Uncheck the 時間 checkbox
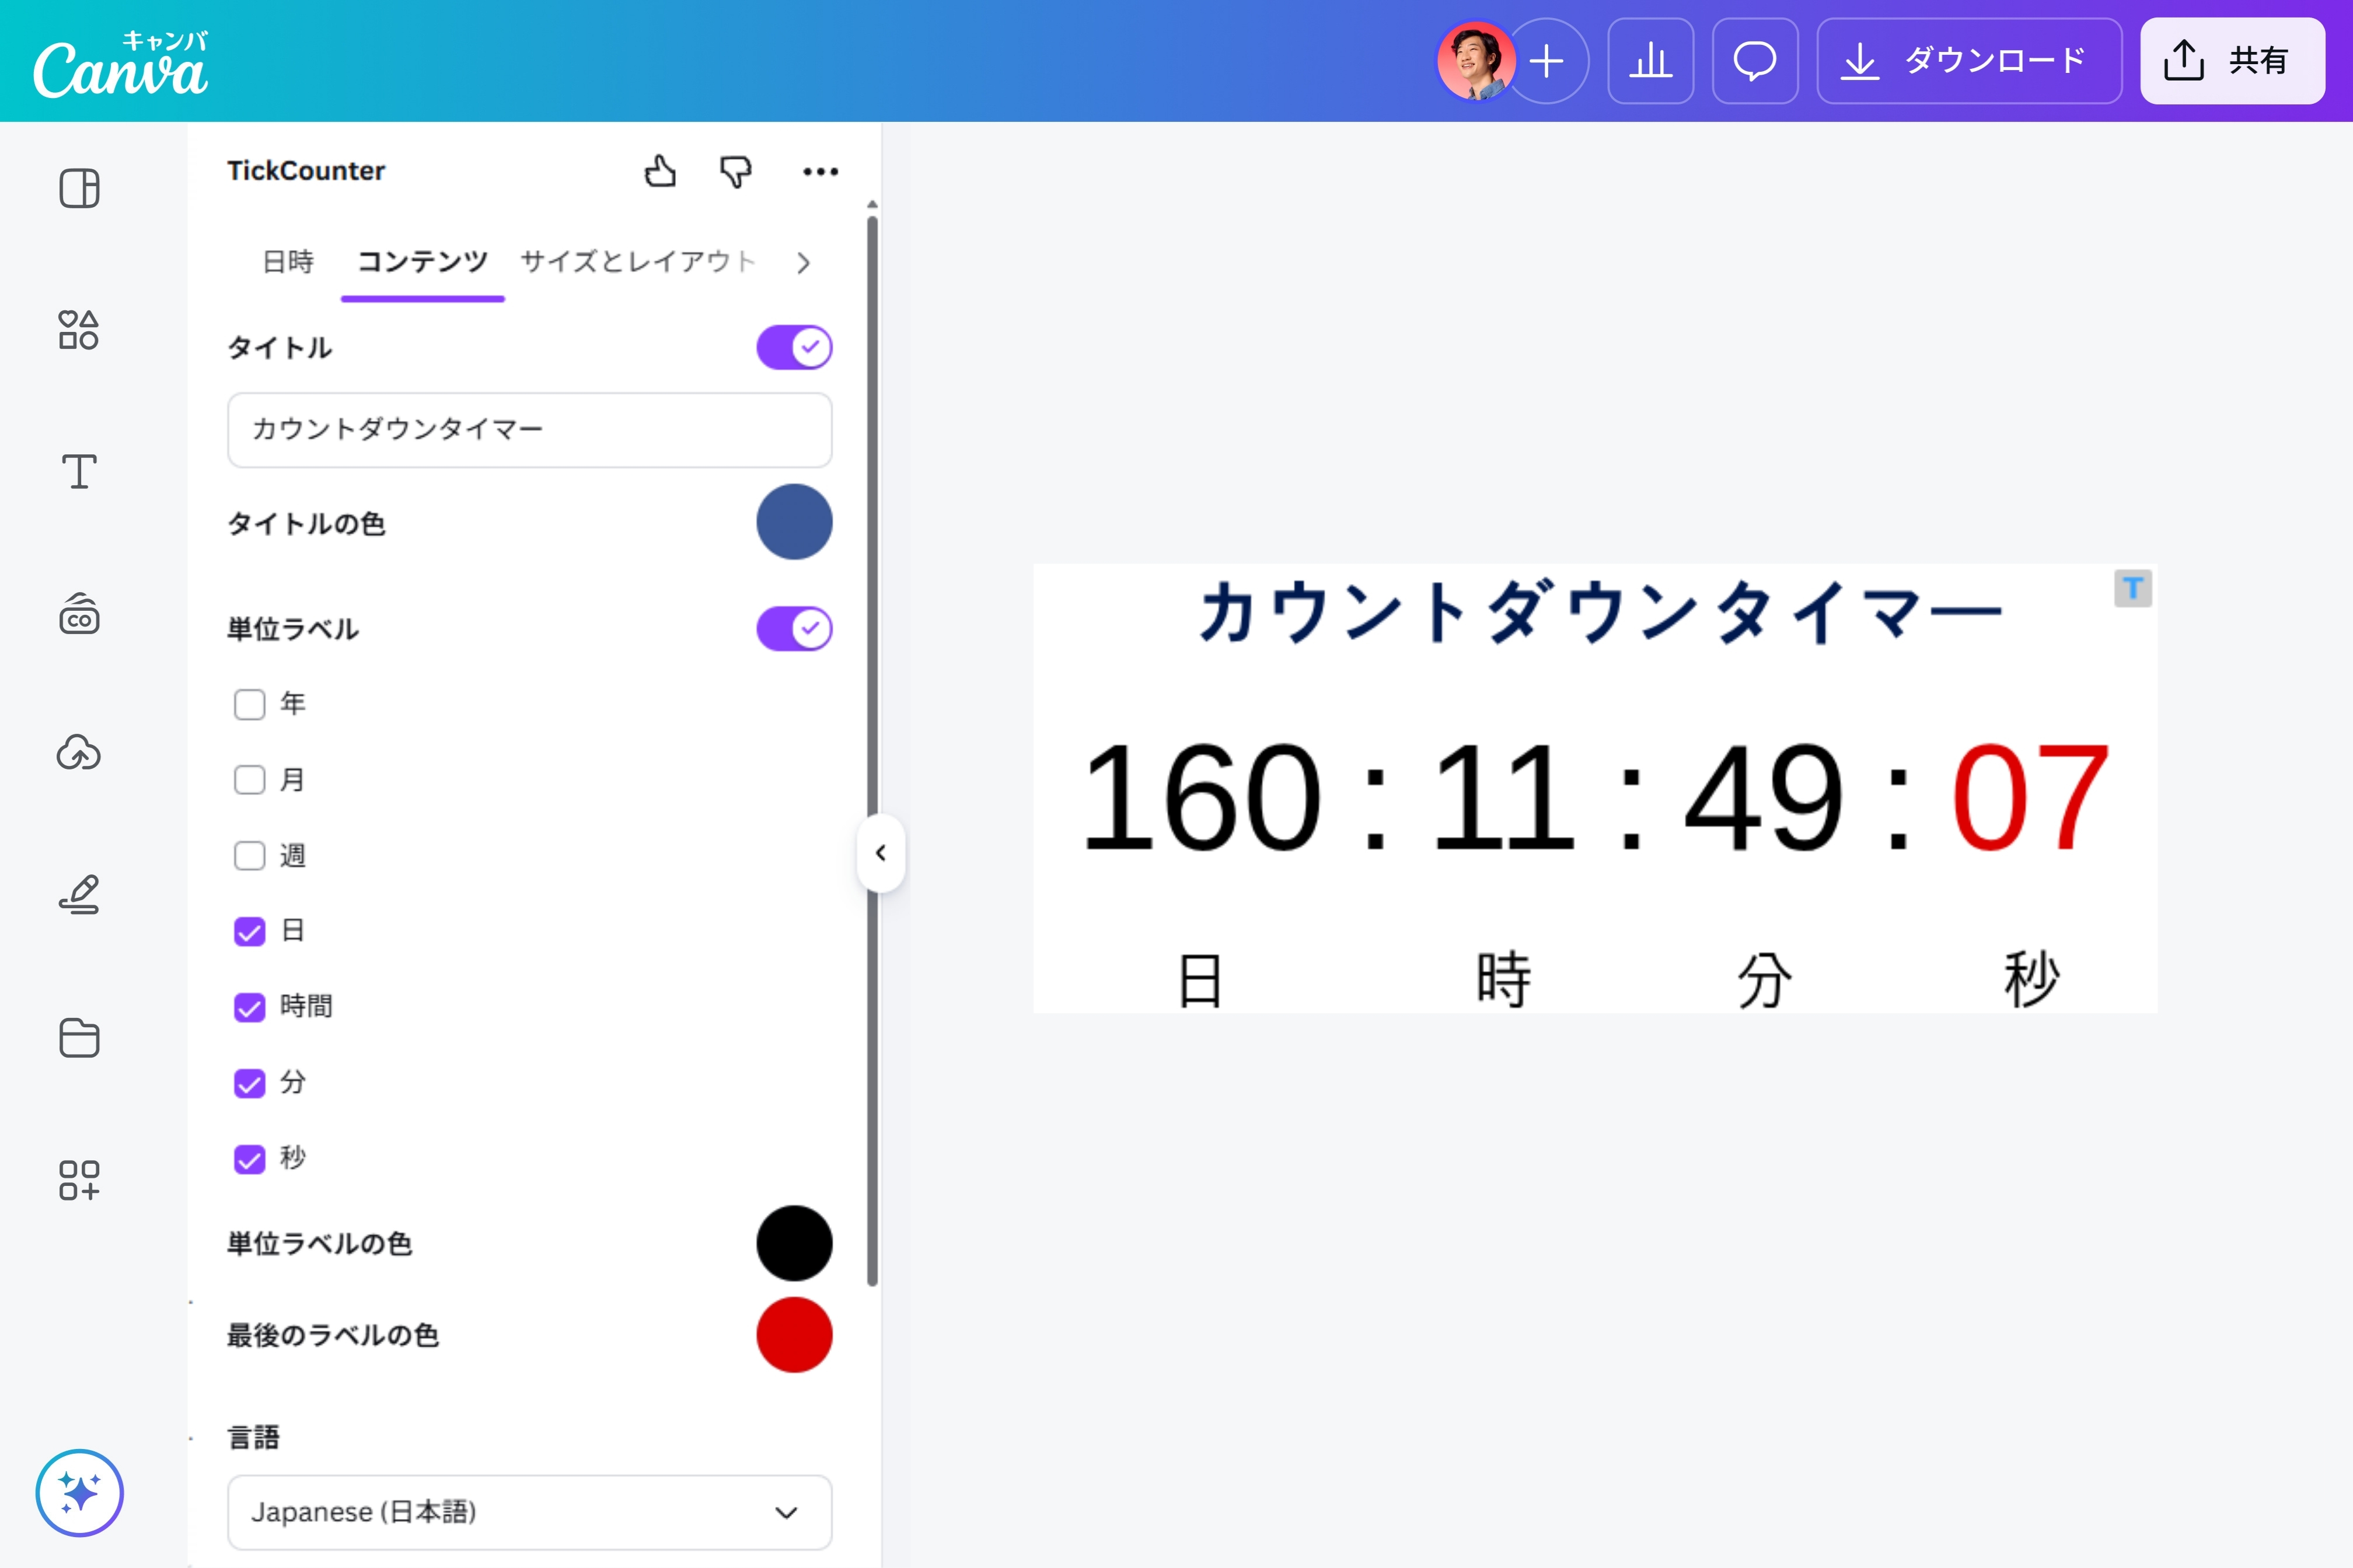Screen dimensions: 2353x1568 tap(249, 1007)
